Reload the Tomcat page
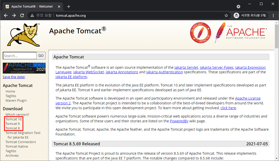Image resolution: width=279 pixels, height=161 pixels. (22, 15)
